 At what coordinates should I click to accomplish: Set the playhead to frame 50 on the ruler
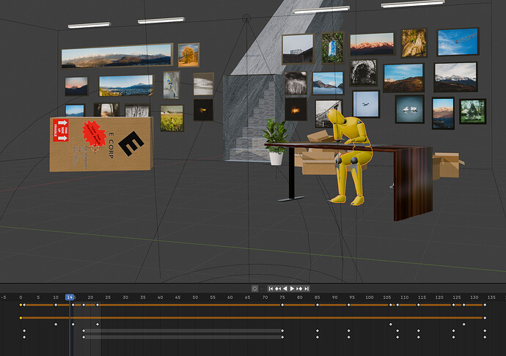tap(195, 297)
